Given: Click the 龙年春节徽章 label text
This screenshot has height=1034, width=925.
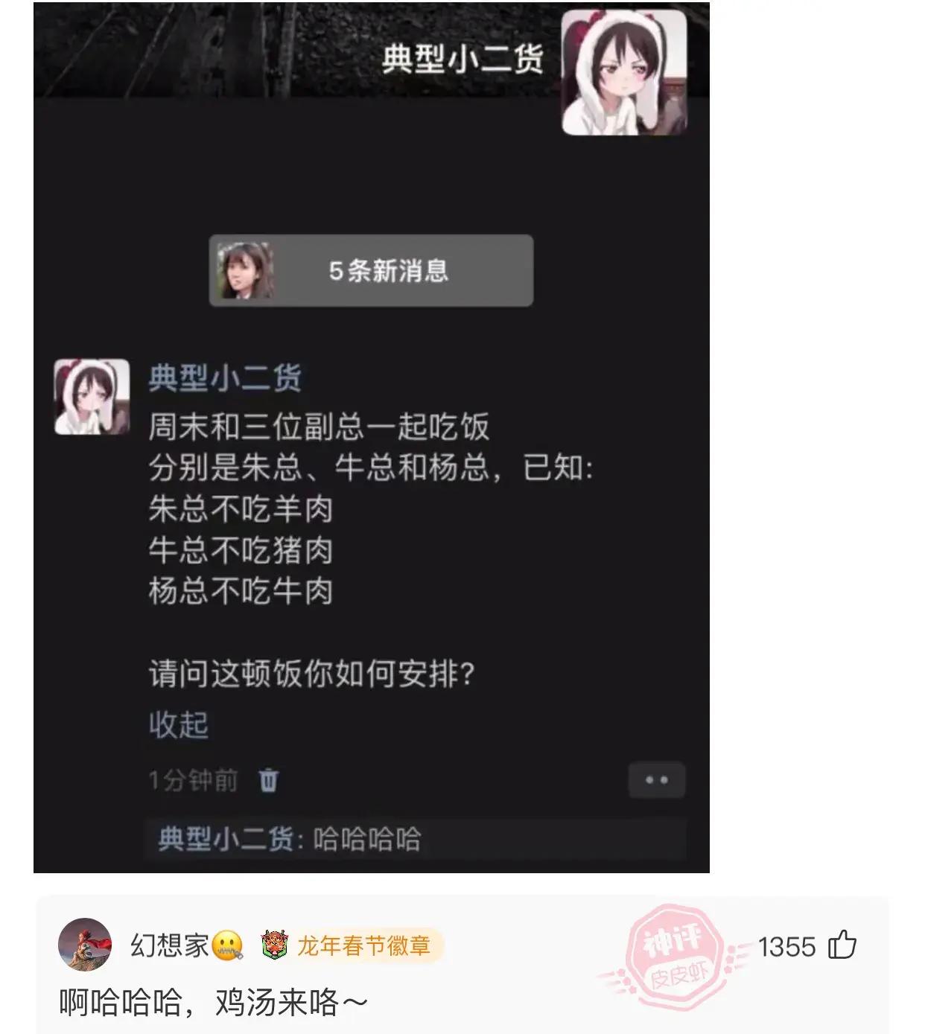Looking at the screenshot, I should pyautogui.click(x=363, y=945).
